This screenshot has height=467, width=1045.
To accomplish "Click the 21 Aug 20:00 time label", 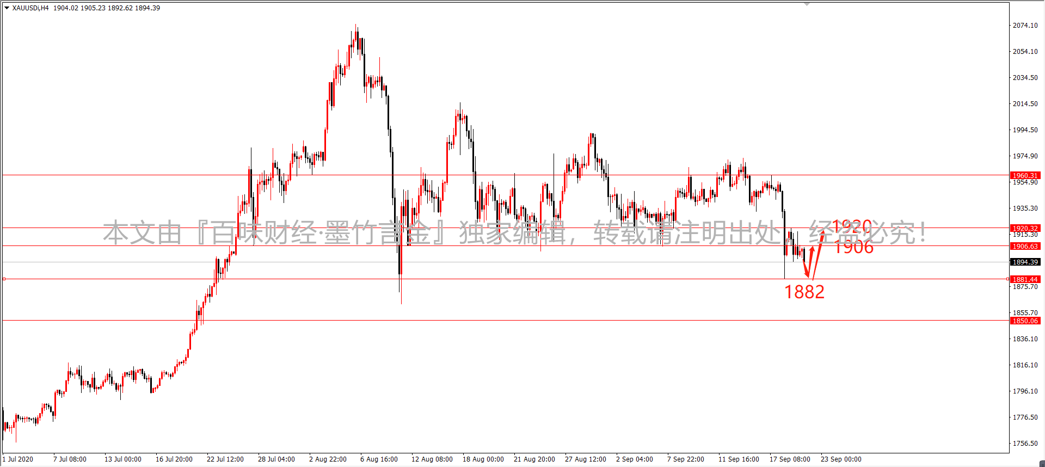I will point(534,459).
